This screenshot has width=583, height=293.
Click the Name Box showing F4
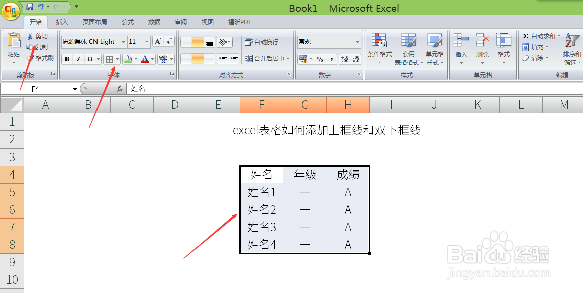[x=35, y=89]
